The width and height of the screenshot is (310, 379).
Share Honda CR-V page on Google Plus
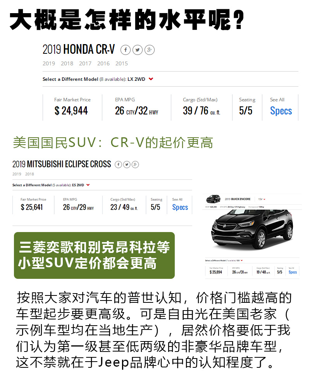[x=150, y=50]
